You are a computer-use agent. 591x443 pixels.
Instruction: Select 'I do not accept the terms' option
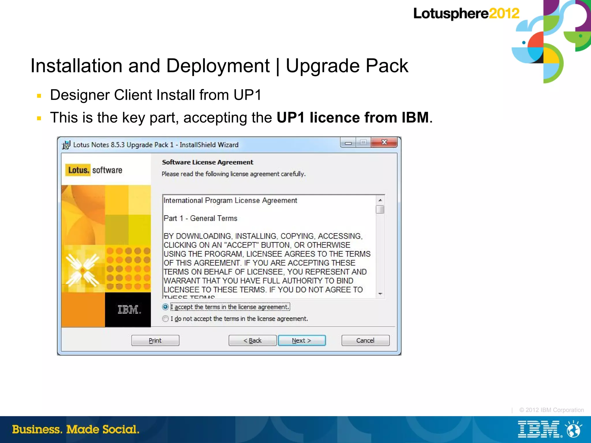click(x=165, y=319)
